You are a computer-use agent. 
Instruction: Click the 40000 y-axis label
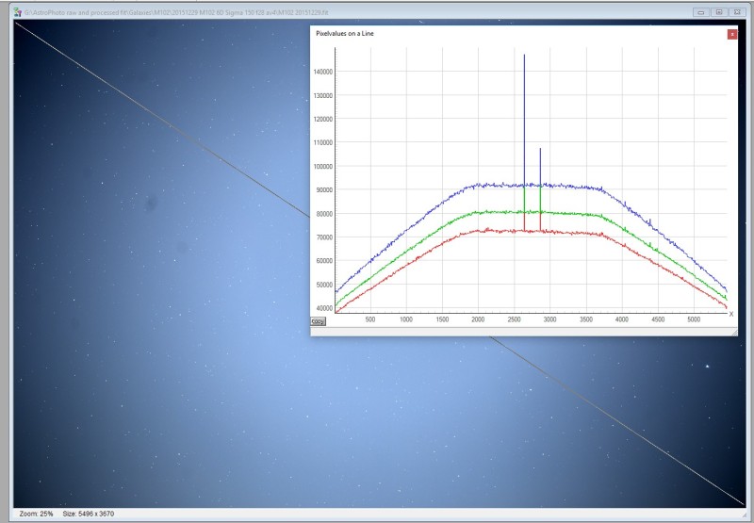(x=324, y=308)
